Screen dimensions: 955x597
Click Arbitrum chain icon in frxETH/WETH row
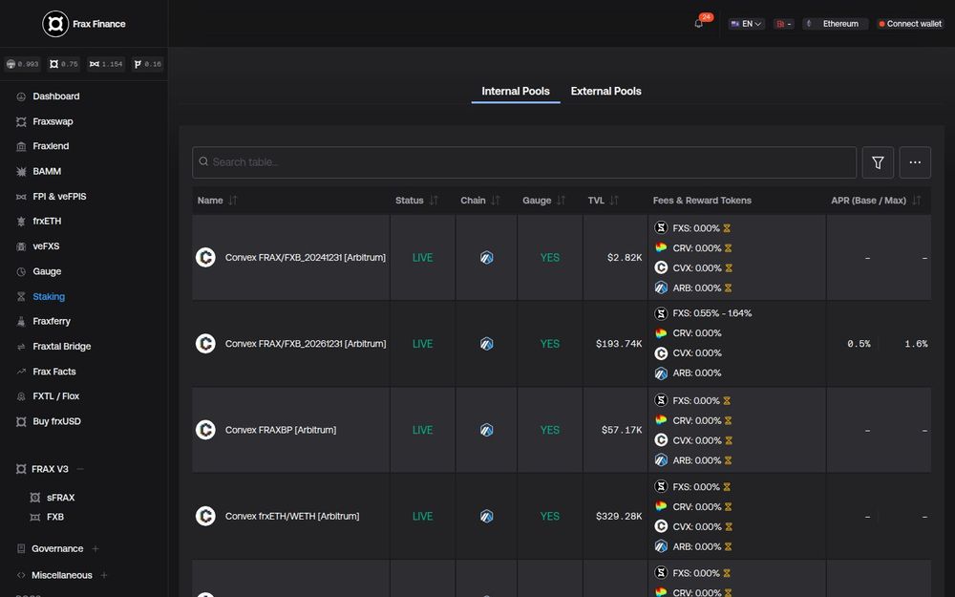pos(486,516)
